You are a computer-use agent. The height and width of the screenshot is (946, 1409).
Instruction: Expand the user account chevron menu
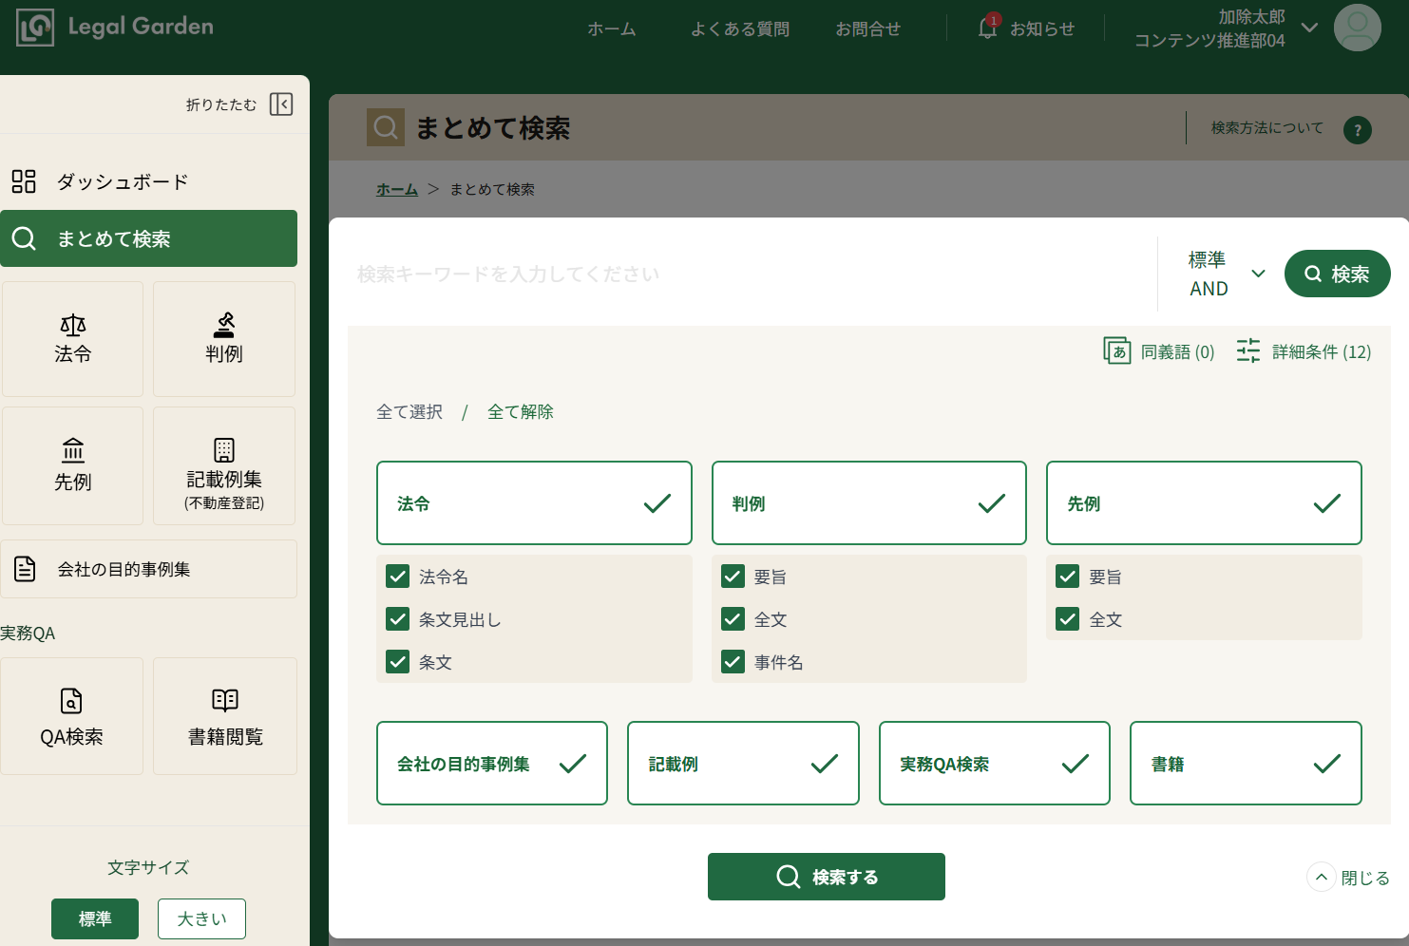[x=1309, y=28]
